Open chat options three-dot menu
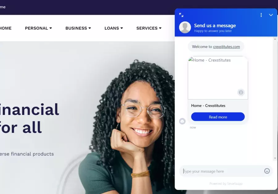The height and width of the screenshot is (194, 278). coord(261,15)
